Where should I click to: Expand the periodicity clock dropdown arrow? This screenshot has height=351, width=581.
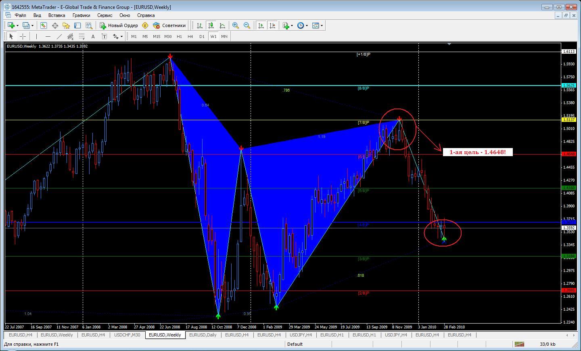click(307, 25)
